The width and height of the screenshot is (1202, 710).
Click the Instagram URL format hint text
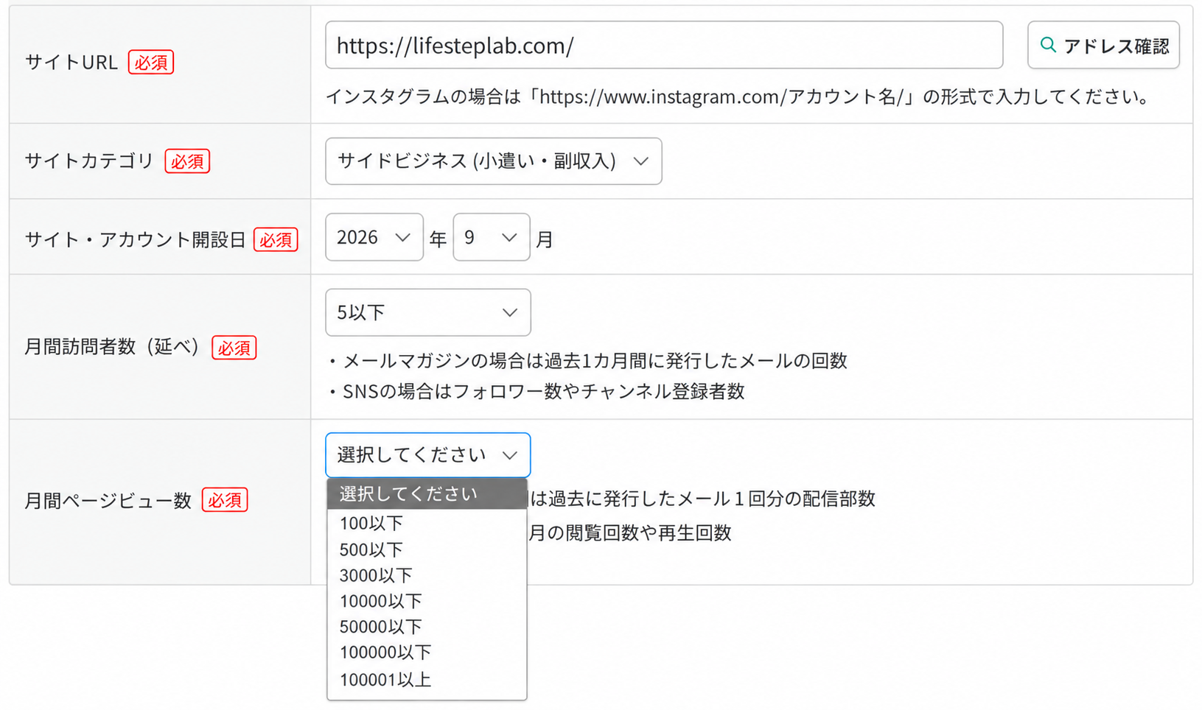coord(738,96)
